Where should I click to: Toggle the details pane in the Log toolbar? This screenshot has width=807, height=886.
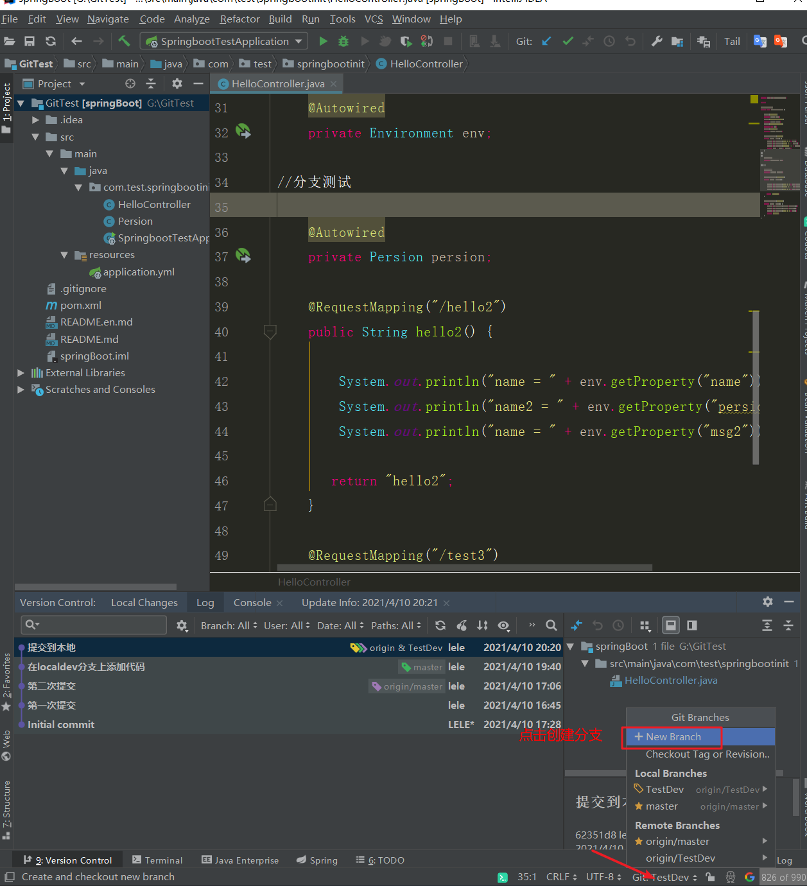[671, 625]
